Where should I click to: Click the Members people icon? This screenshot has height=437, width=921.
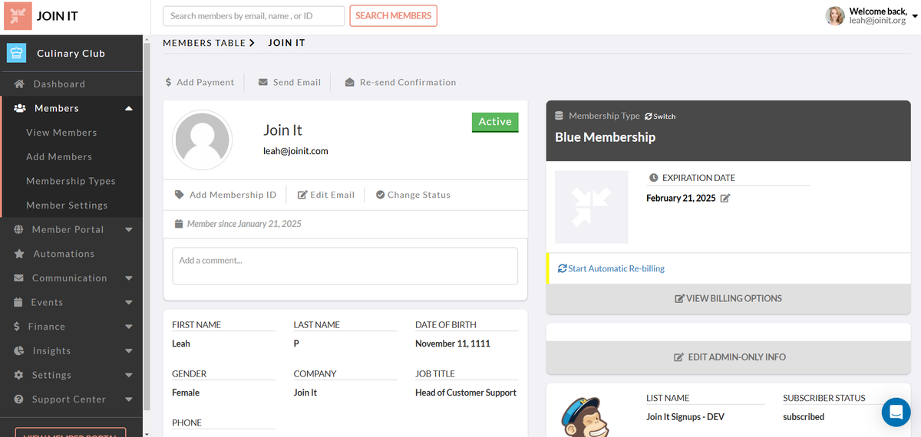[x=20, y=108]
